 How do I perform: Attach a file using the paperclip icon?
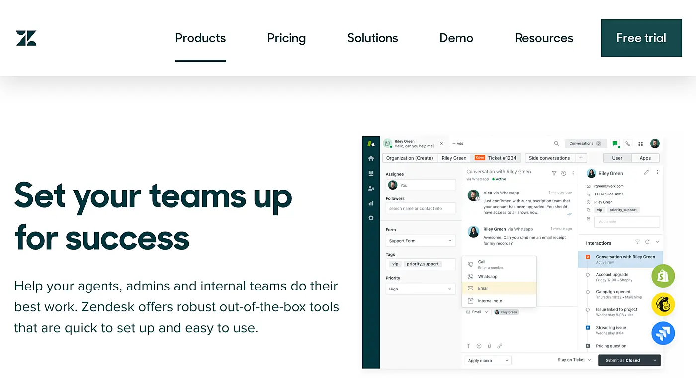click(489, 346)
